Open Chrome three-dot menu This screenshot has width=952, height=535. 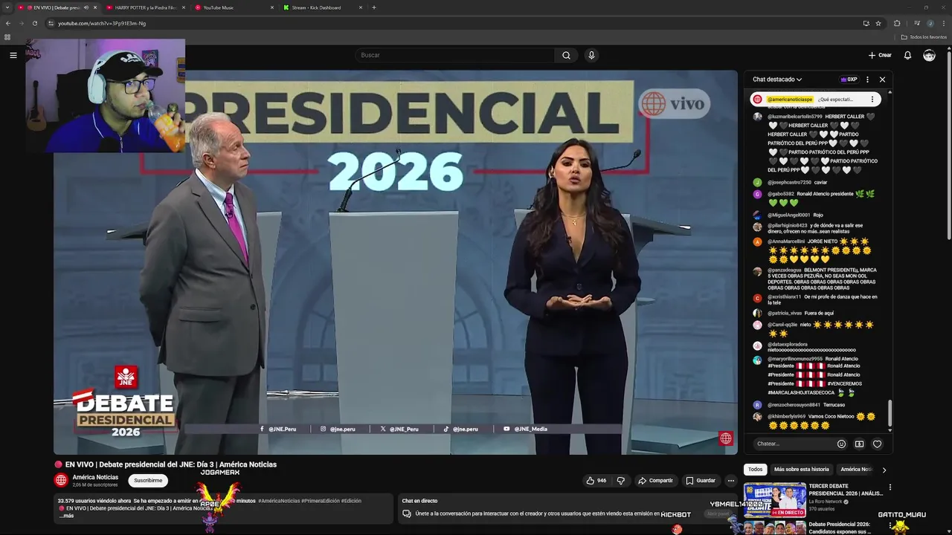click(x=943, y=23)
